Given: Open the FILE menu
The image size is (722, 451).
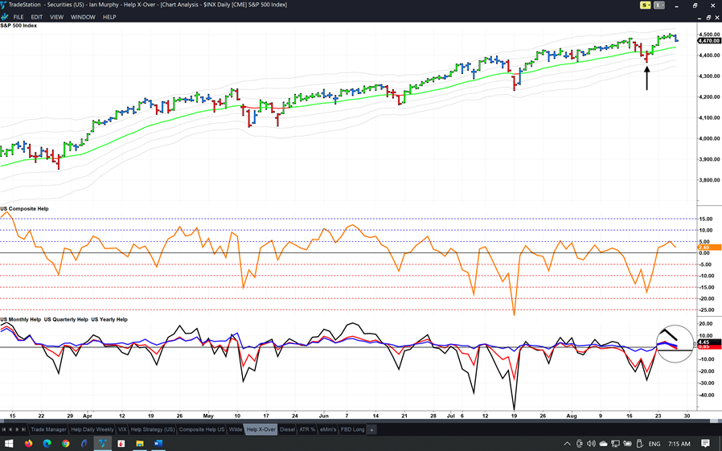Looking at the screenshot, I should 18,17.
